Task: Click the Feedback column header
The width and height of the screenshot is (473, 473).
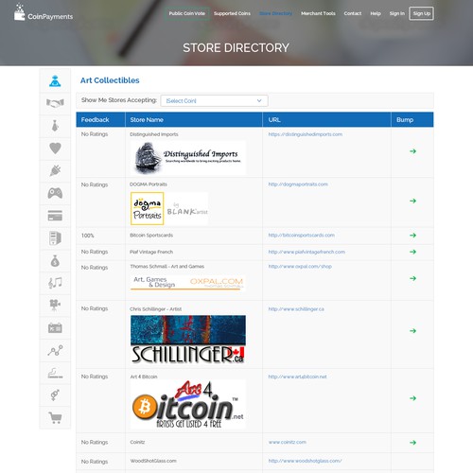Action: [100, 120]
